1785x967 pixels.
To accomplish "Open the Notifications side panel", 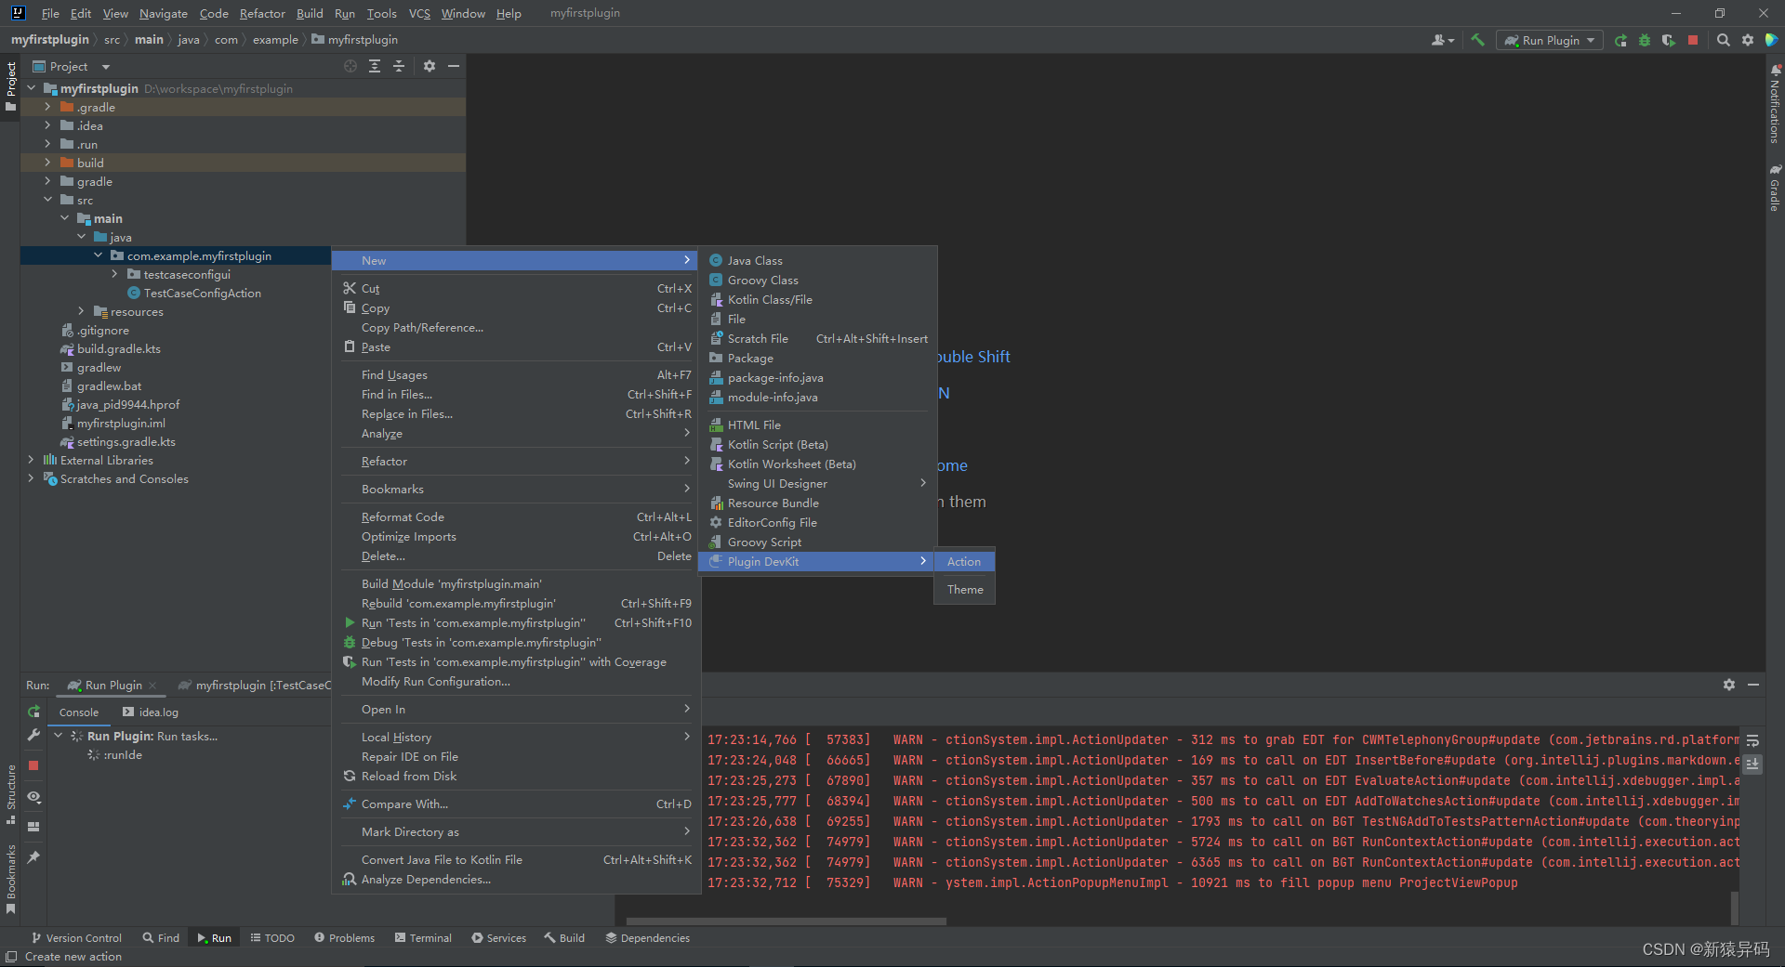I will click(1775, 102).
